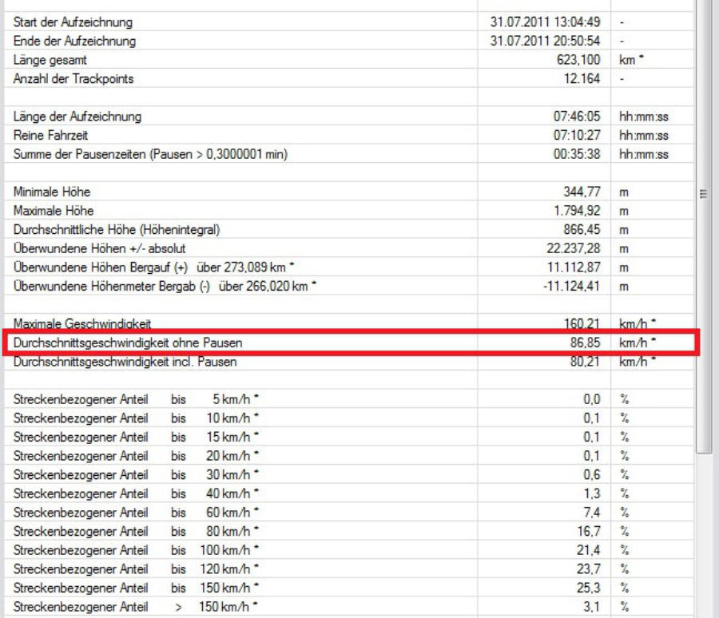Select 'Überwundene Höhen +/- absolut' label
Viewport: 719px width, 618px height.
tap(100, 248)
